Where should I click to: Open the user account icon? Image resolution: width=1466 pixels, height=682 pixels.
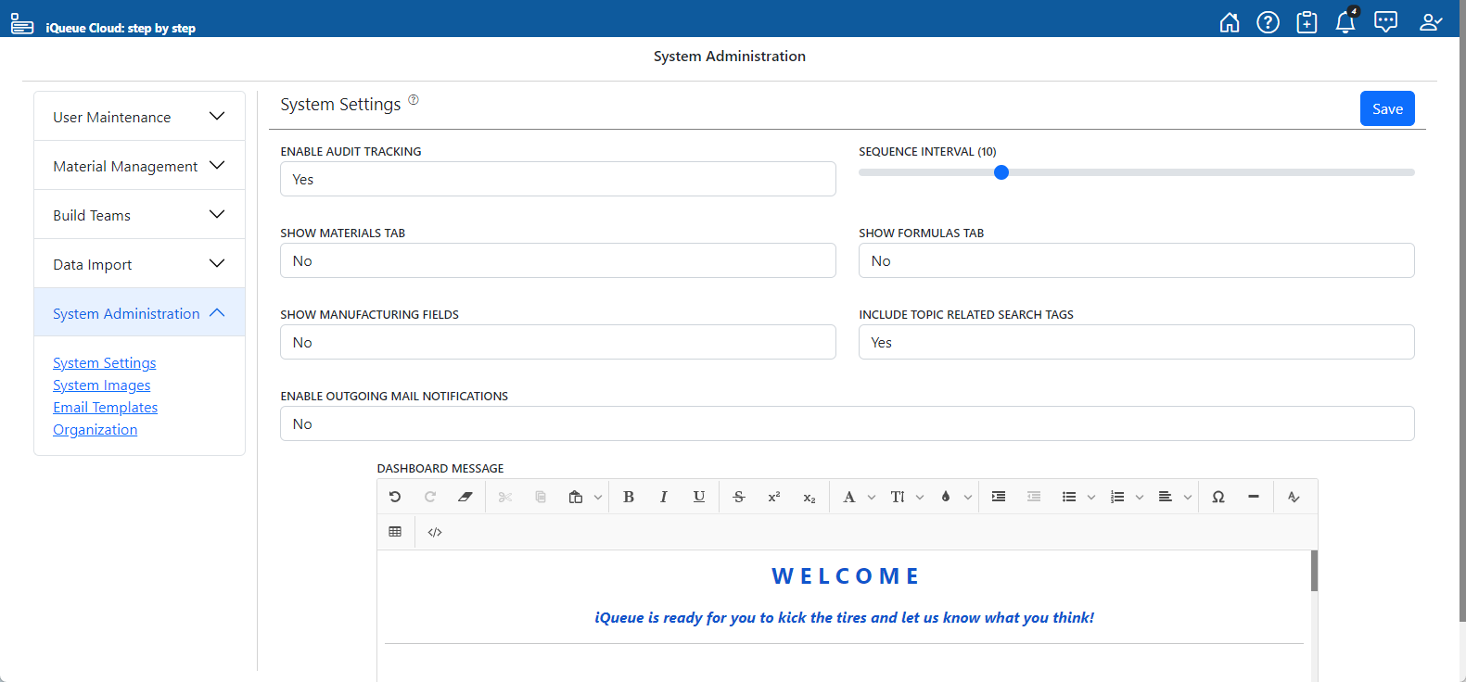coord(1431,22)
